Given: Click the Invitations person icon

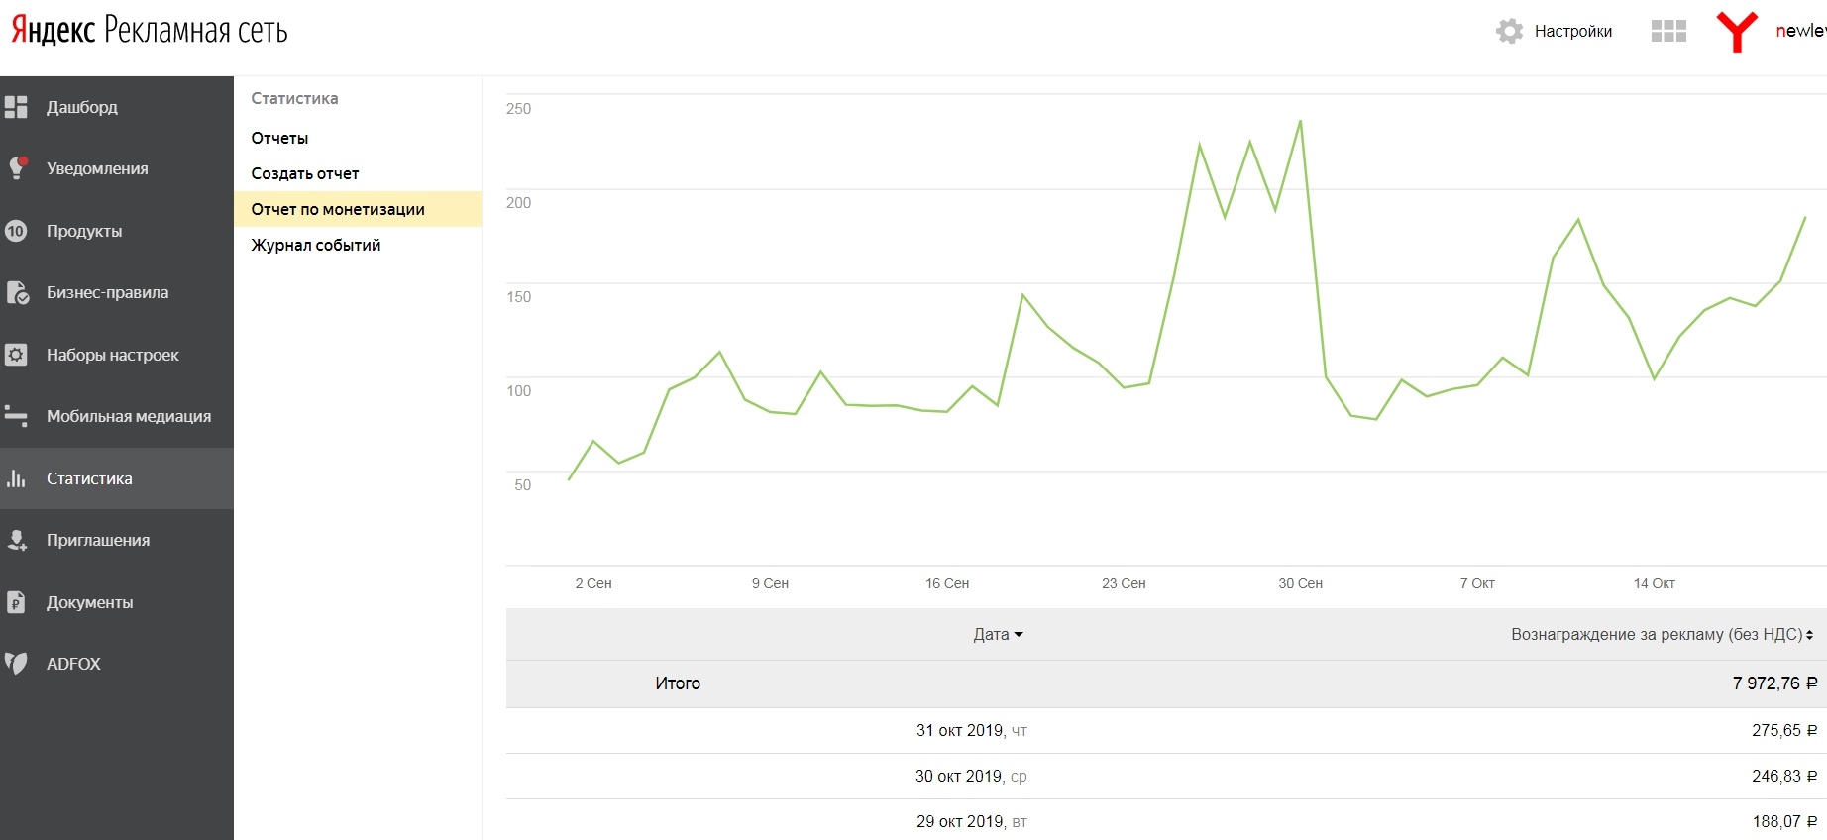Looking at the screenshot, I should click(16, 540).
